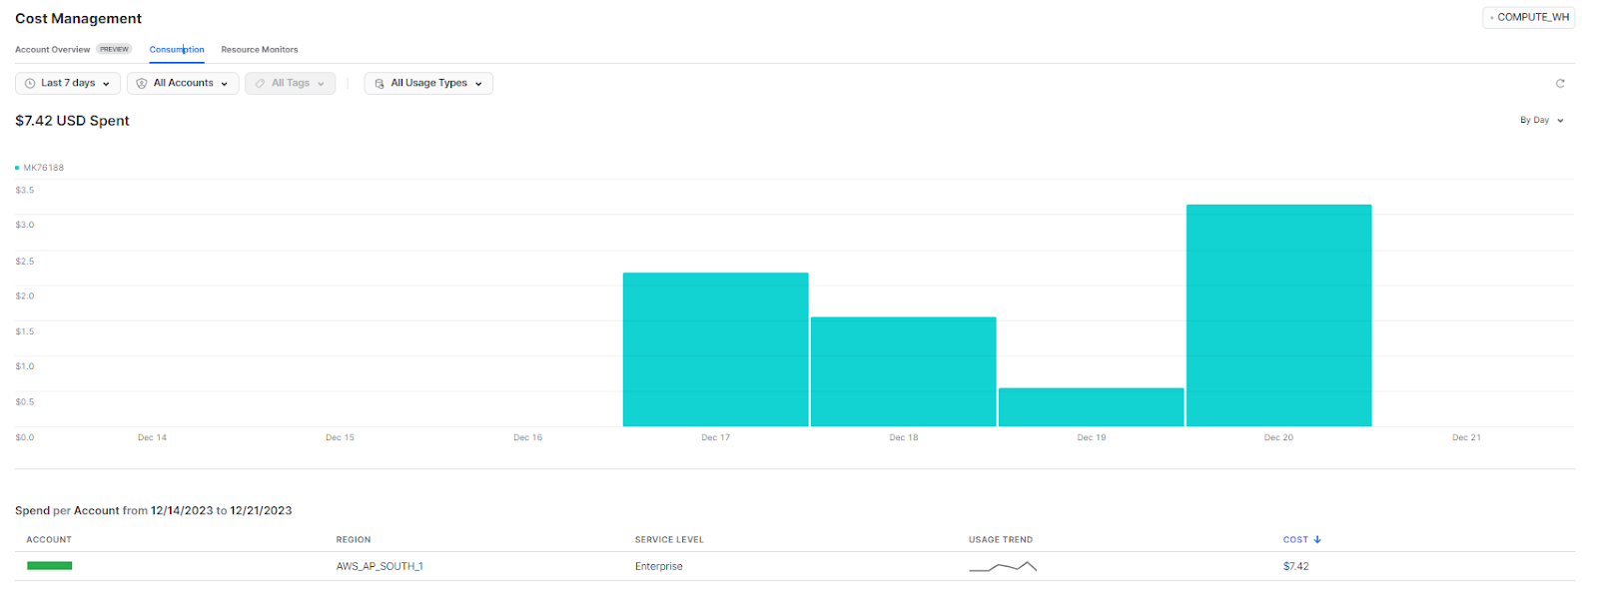
Task: Click the Dec 15 axis label
Action: tap(340, 437)
